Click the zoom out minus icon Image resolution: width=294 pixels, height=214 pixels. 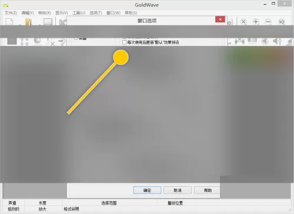(x=268, y=22)
